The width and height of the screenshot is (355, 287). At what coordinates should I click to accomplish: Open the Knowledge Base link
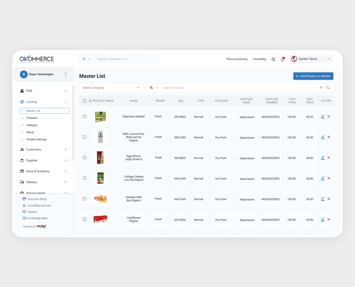(x=37, y=218)
